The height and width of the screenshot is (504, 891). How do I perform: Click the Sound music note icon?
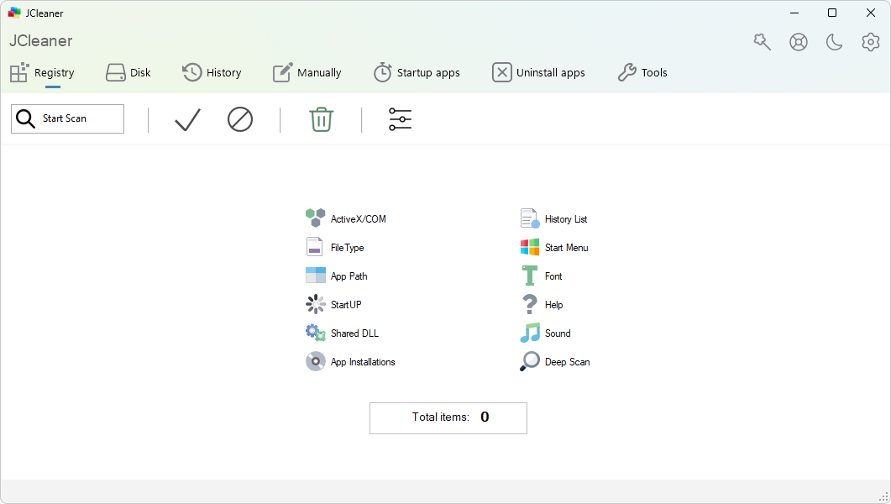click(x=530, y=333)
